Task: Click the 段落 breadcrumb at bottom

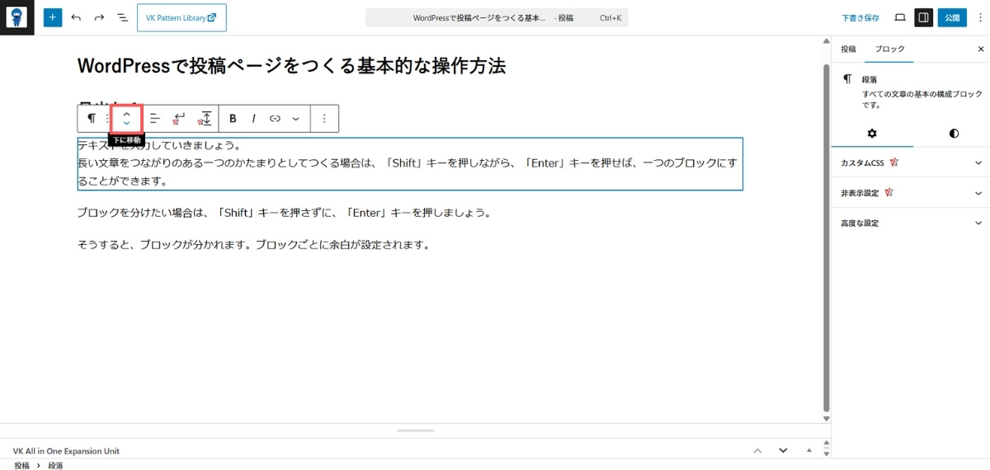Action: point(55,466)
